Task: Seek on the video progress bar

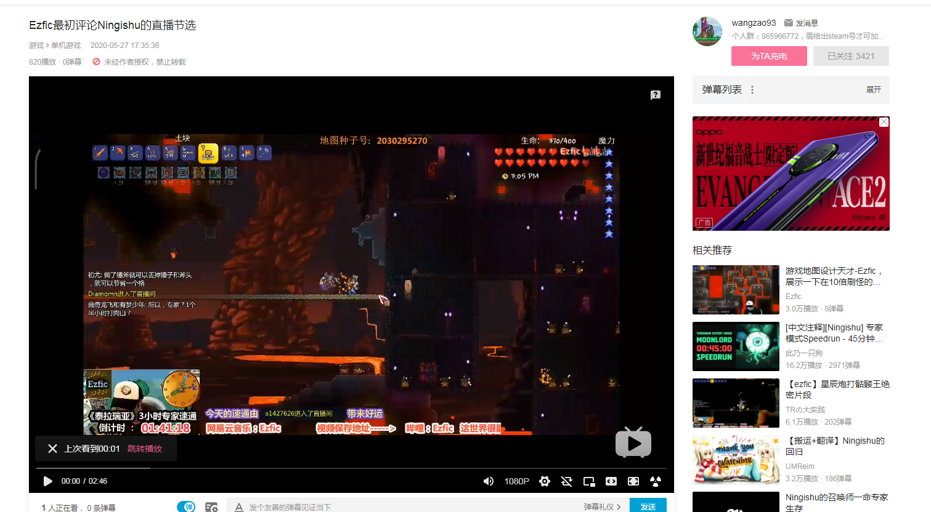Action: coord(351,468)
